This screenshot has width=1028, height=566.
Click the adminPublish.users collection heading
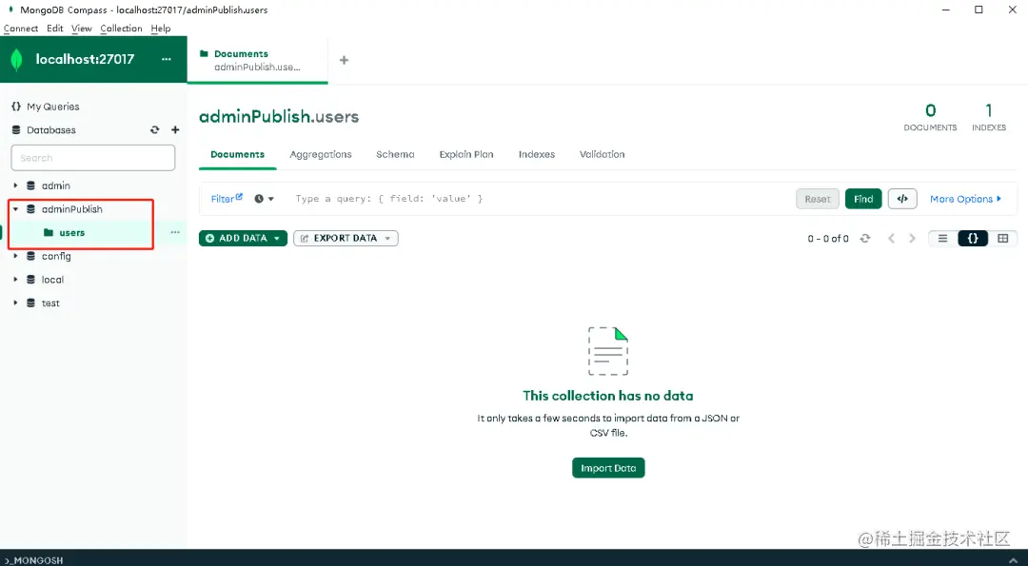(x=279, y=117)
